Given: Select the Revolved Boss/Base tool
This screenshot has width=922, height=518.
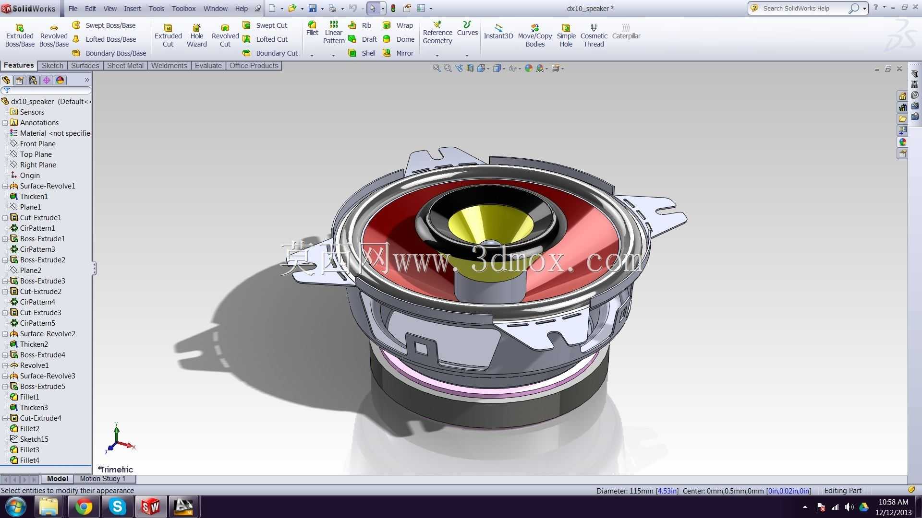Looking at the screenshot, I should pos(54,36).
